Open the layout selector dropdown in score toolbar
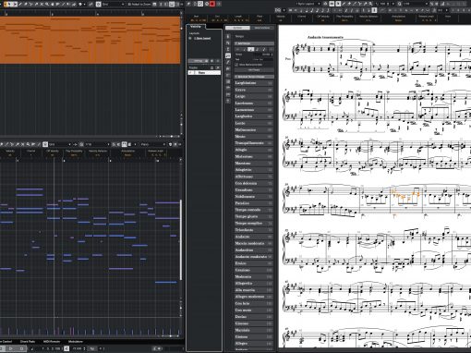The height and width of the screenshot is (353, 471). click(x=308, y=4)
